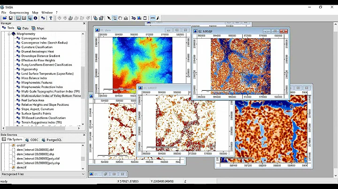Open the Window menu
The height and width of the screenshot is (189, 338).
[x=47, y=13]
